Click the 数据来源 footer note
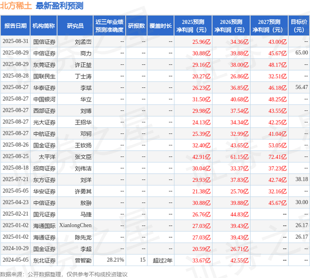The image size is (310, 278). point(64,274)
